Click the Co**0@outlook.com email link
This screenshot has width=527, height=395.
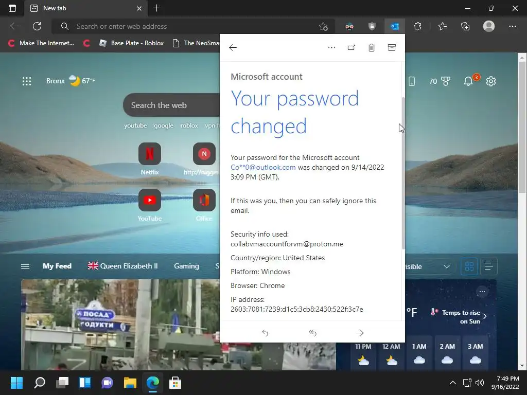[263, 167]
